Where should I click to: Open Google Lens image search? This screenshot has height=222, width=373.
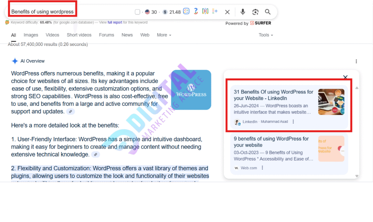[255, 12]
